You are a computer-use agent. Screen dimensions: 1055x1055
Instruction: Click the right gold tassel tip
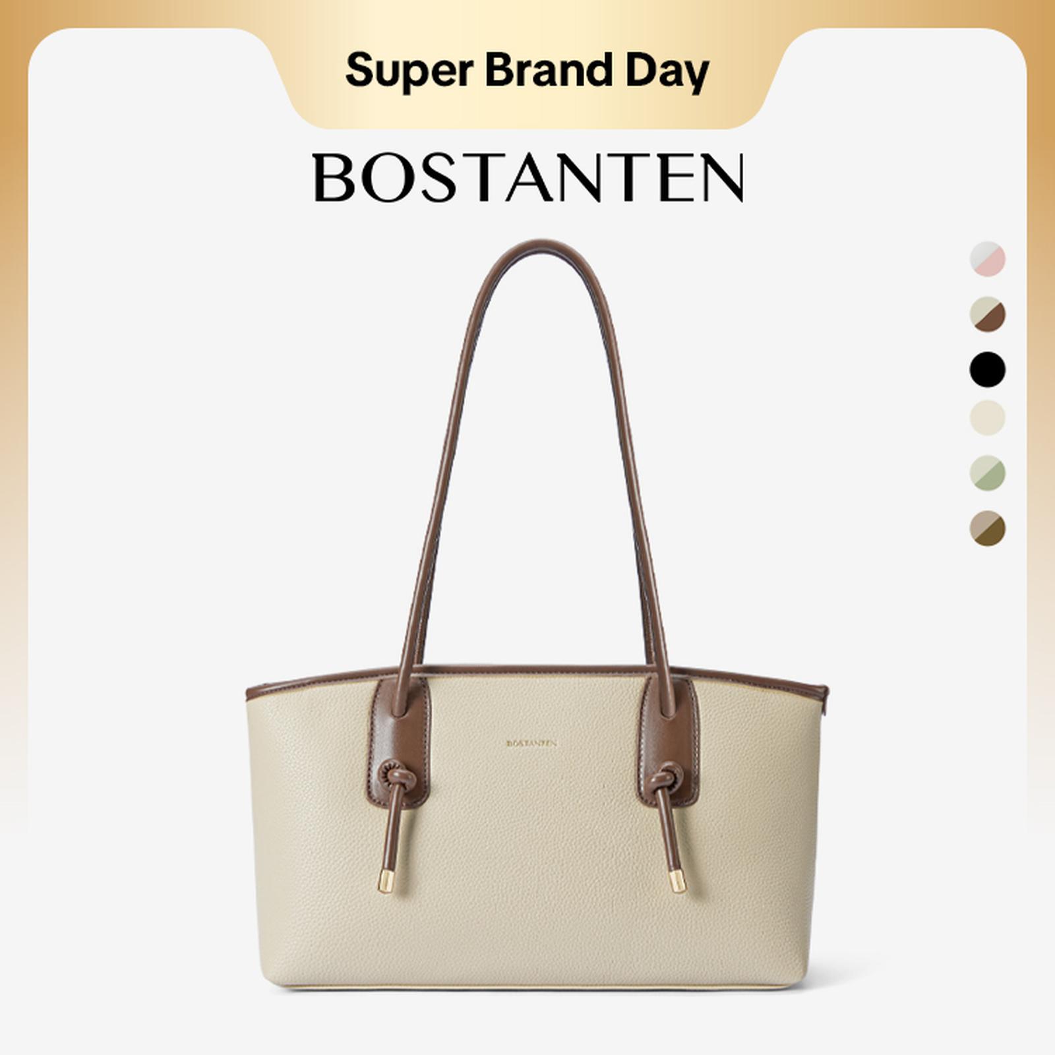677,881
